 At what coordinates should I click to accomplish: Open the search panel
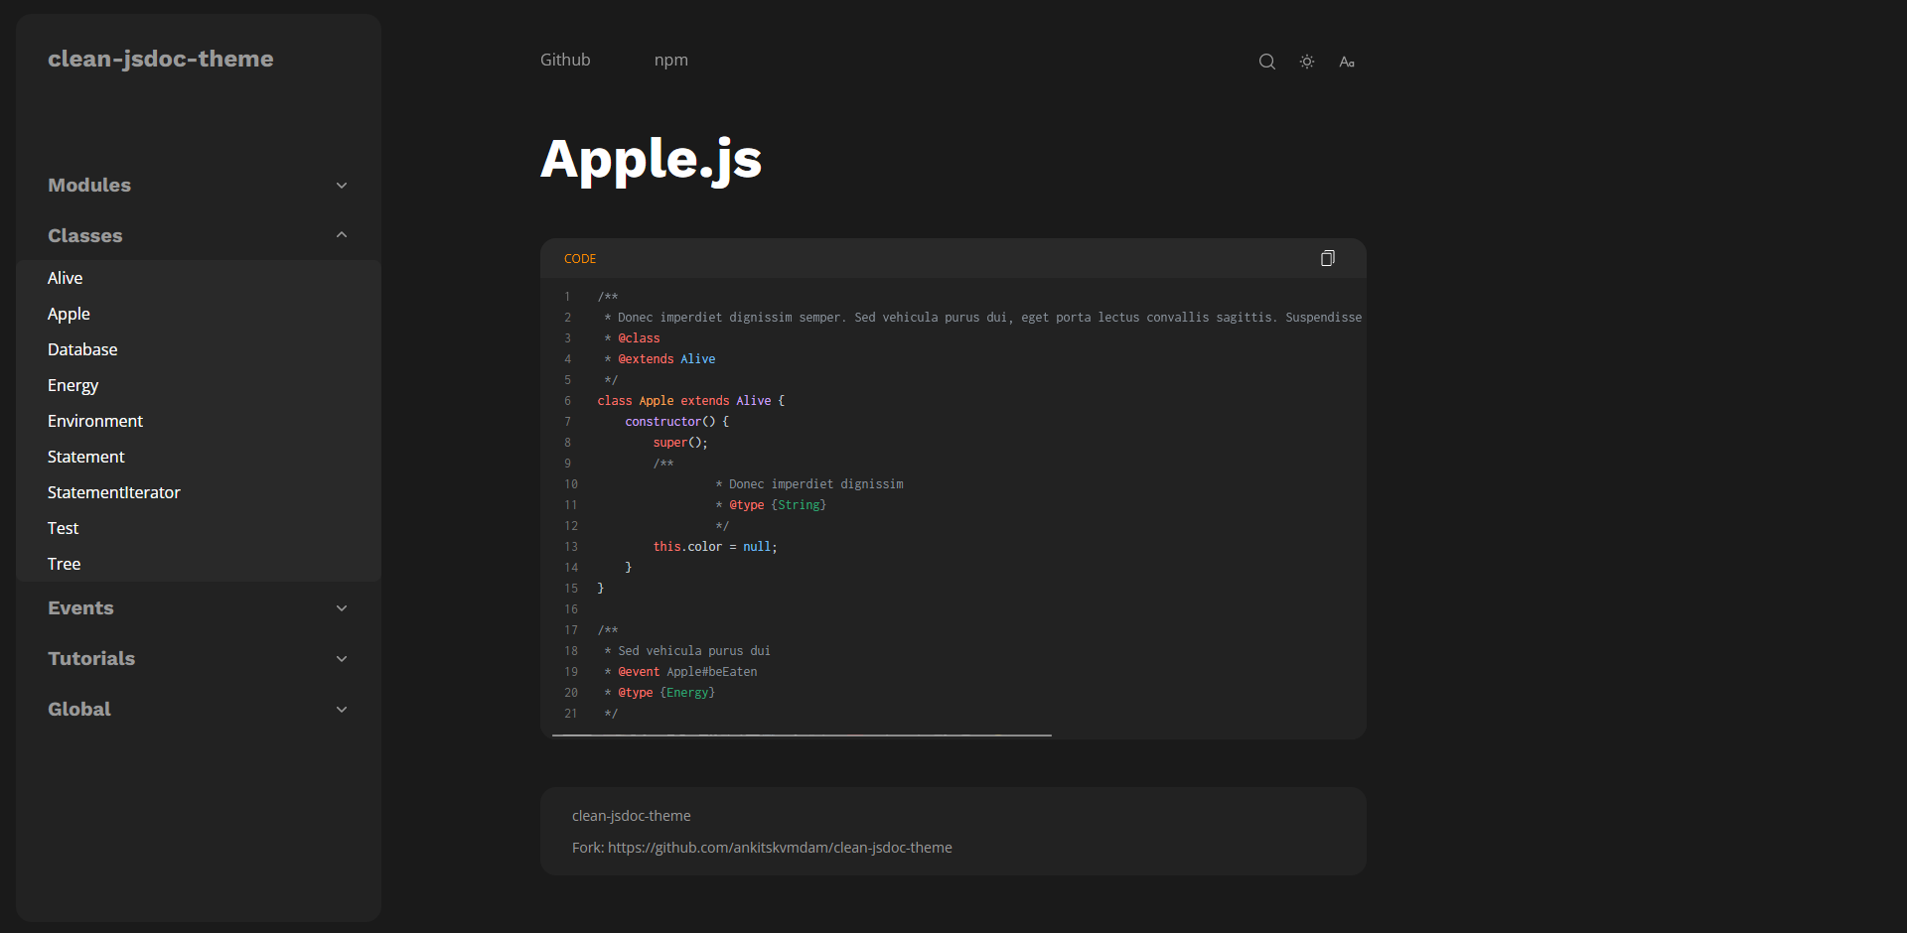1266,61
